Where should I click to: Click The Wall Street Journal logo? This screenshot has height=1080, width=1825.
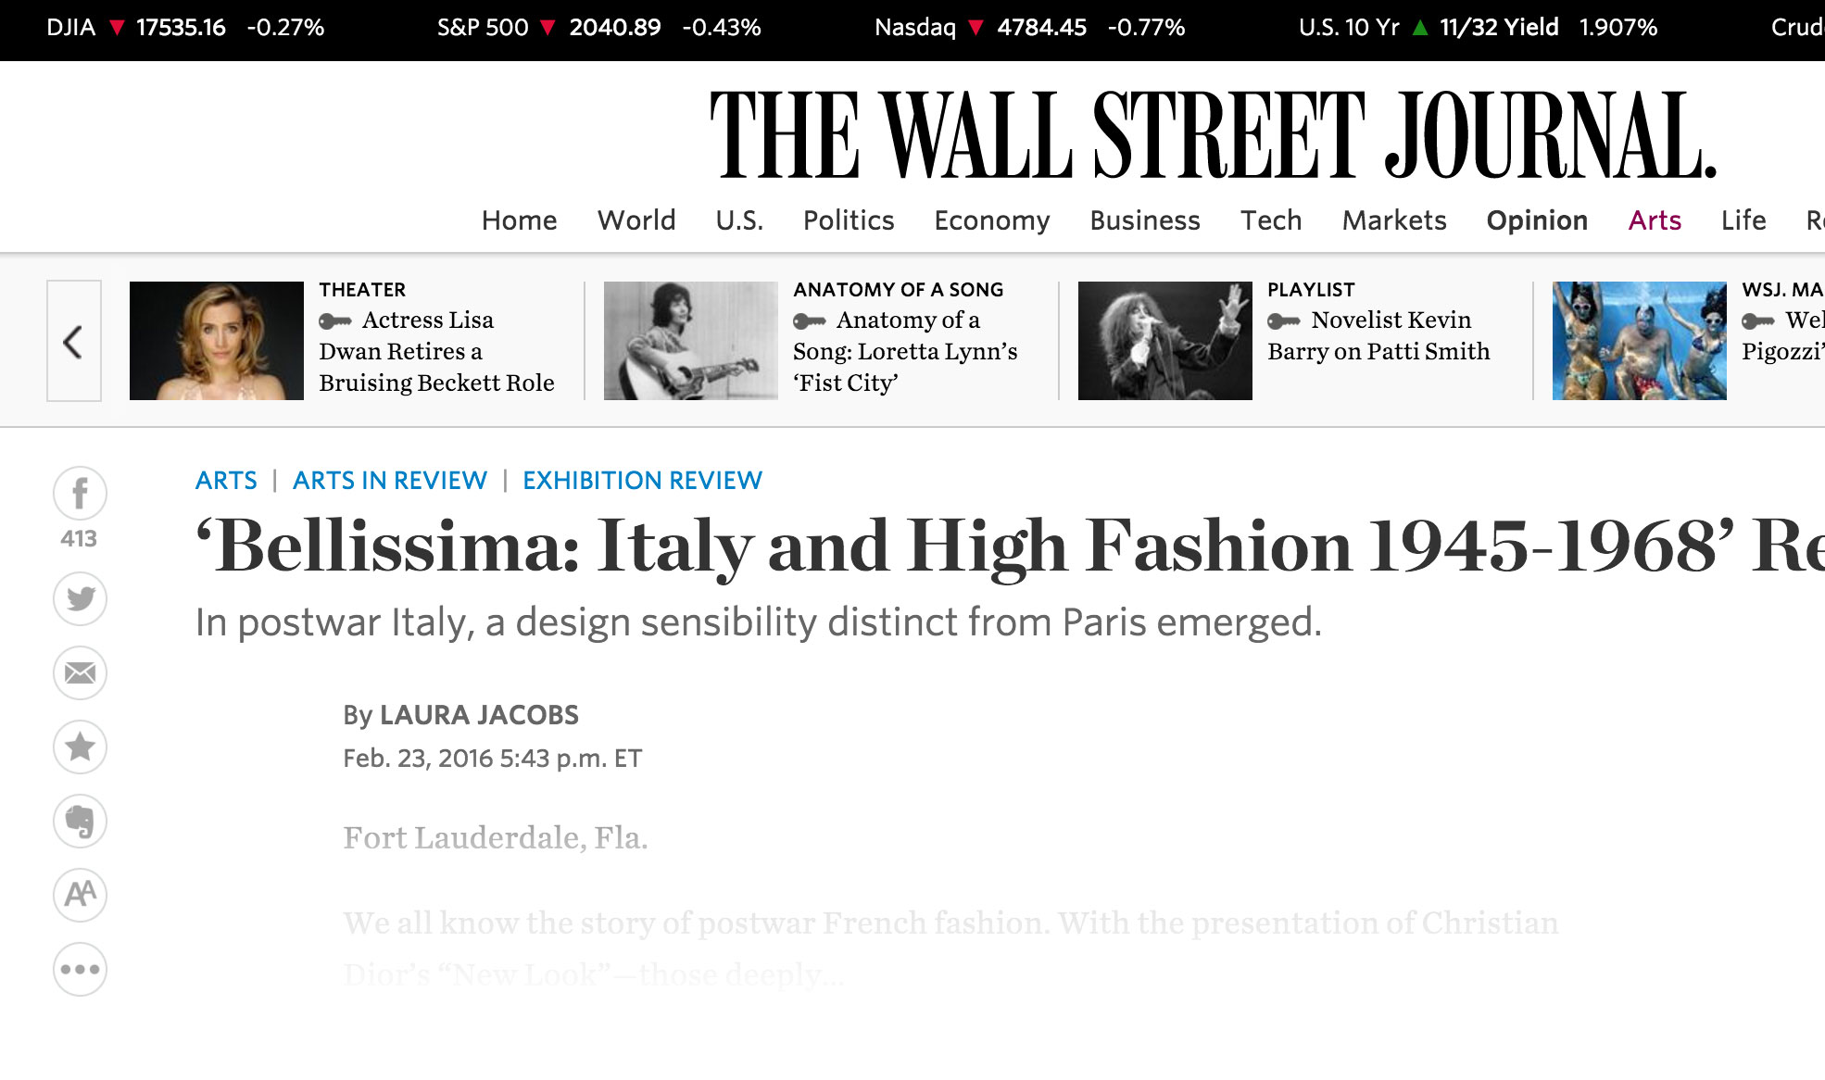pyautogui.click(x=1214, y=134)
